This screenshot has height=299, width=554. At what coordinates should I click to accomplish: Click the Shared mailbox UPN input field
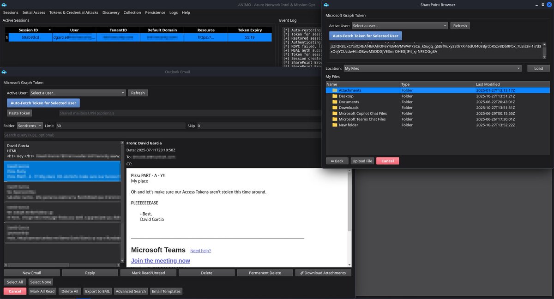[189, 113]
